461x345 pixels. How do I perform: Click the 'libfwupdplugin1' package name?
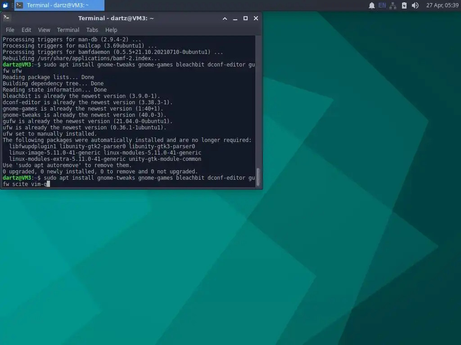[x=32, y=146]
